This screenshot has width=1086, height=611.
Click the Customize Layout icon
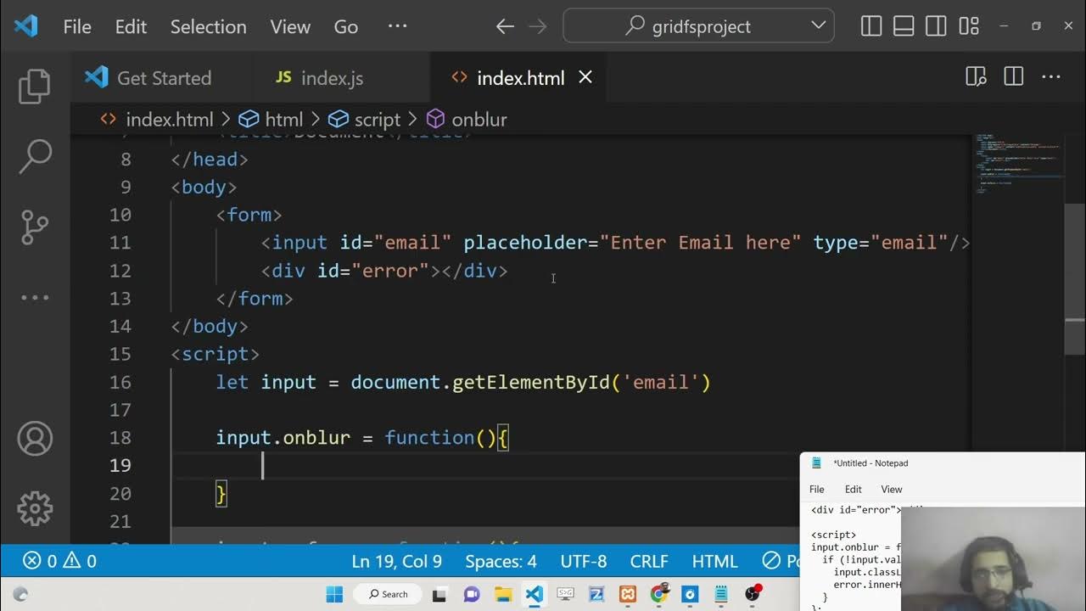coord(969,26)
